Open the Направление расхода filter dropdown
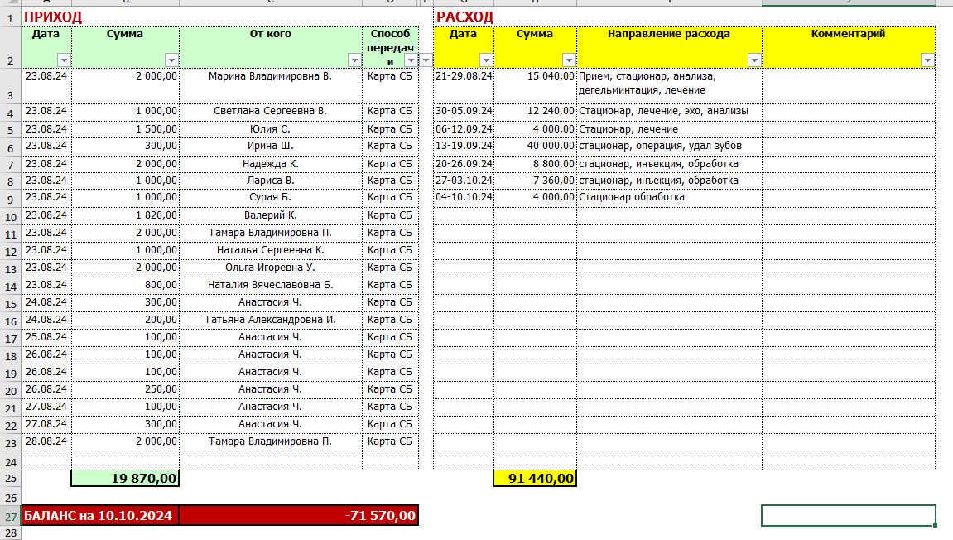Image resolution: width=953 pixels, height=540 pixels. [x=754, y=60]
